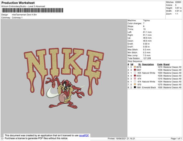Image resolution: width=183 pixels, height=141 pixels.
Task: Click the "Up:" measurement label
Action: point(129,38)
